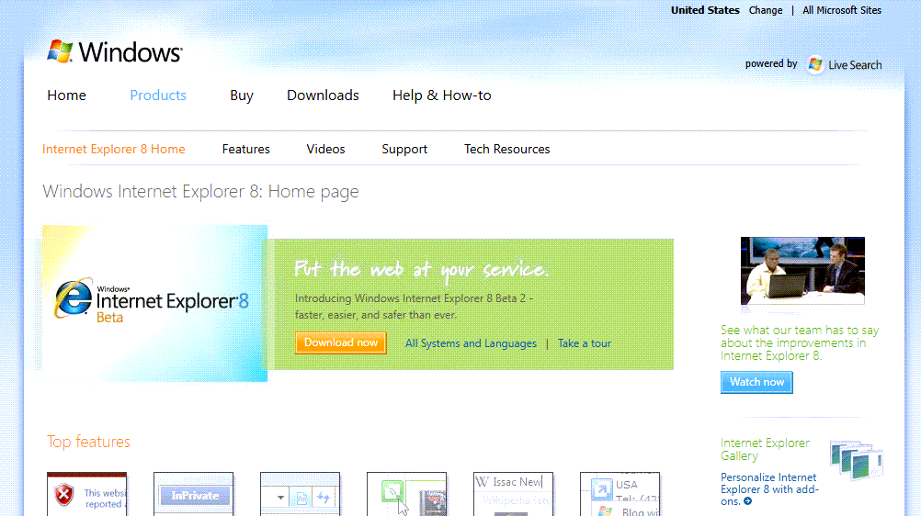Select Internet Explorer 8 Home subnav
This screenshot has width=921, height=516.
pos(113,149)
